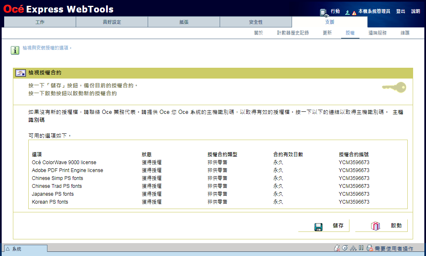Image resolution: width=426 pixels, height=256 pixels.
Task: Click the crossed-out media icon in status bar
Action: 337,248
